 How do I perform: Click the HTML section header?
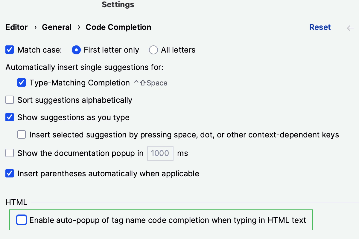point(16,202)
